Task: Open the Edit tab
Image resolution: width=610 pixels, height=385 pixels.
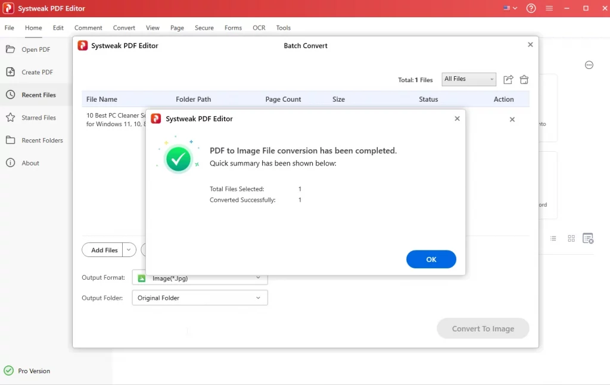Action: pos(58,27)
